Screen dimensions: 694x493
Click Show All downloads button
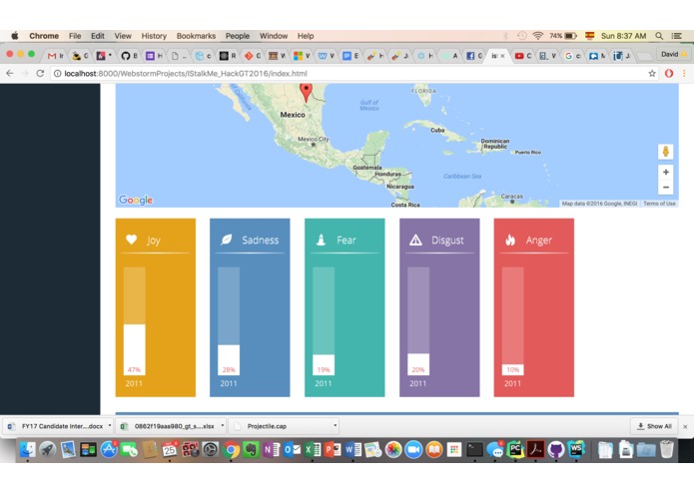(654, 426)
